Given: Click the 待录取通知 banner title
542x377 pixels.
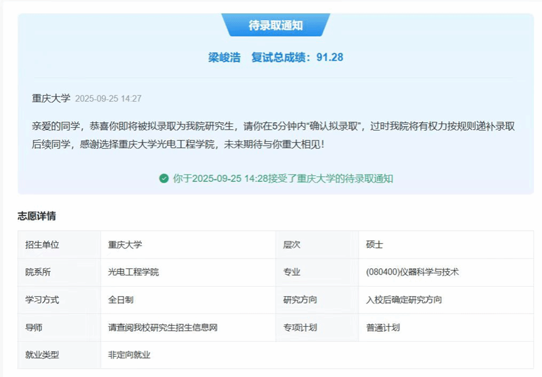Looking at the screenshot, I should point(275,25).
